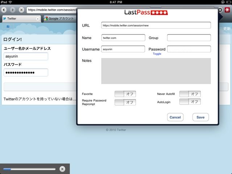This screenshot has height=174, width=232.
Task: Edit the LastPass Username field
Action: pyautogui.click(x=123, y=49)
